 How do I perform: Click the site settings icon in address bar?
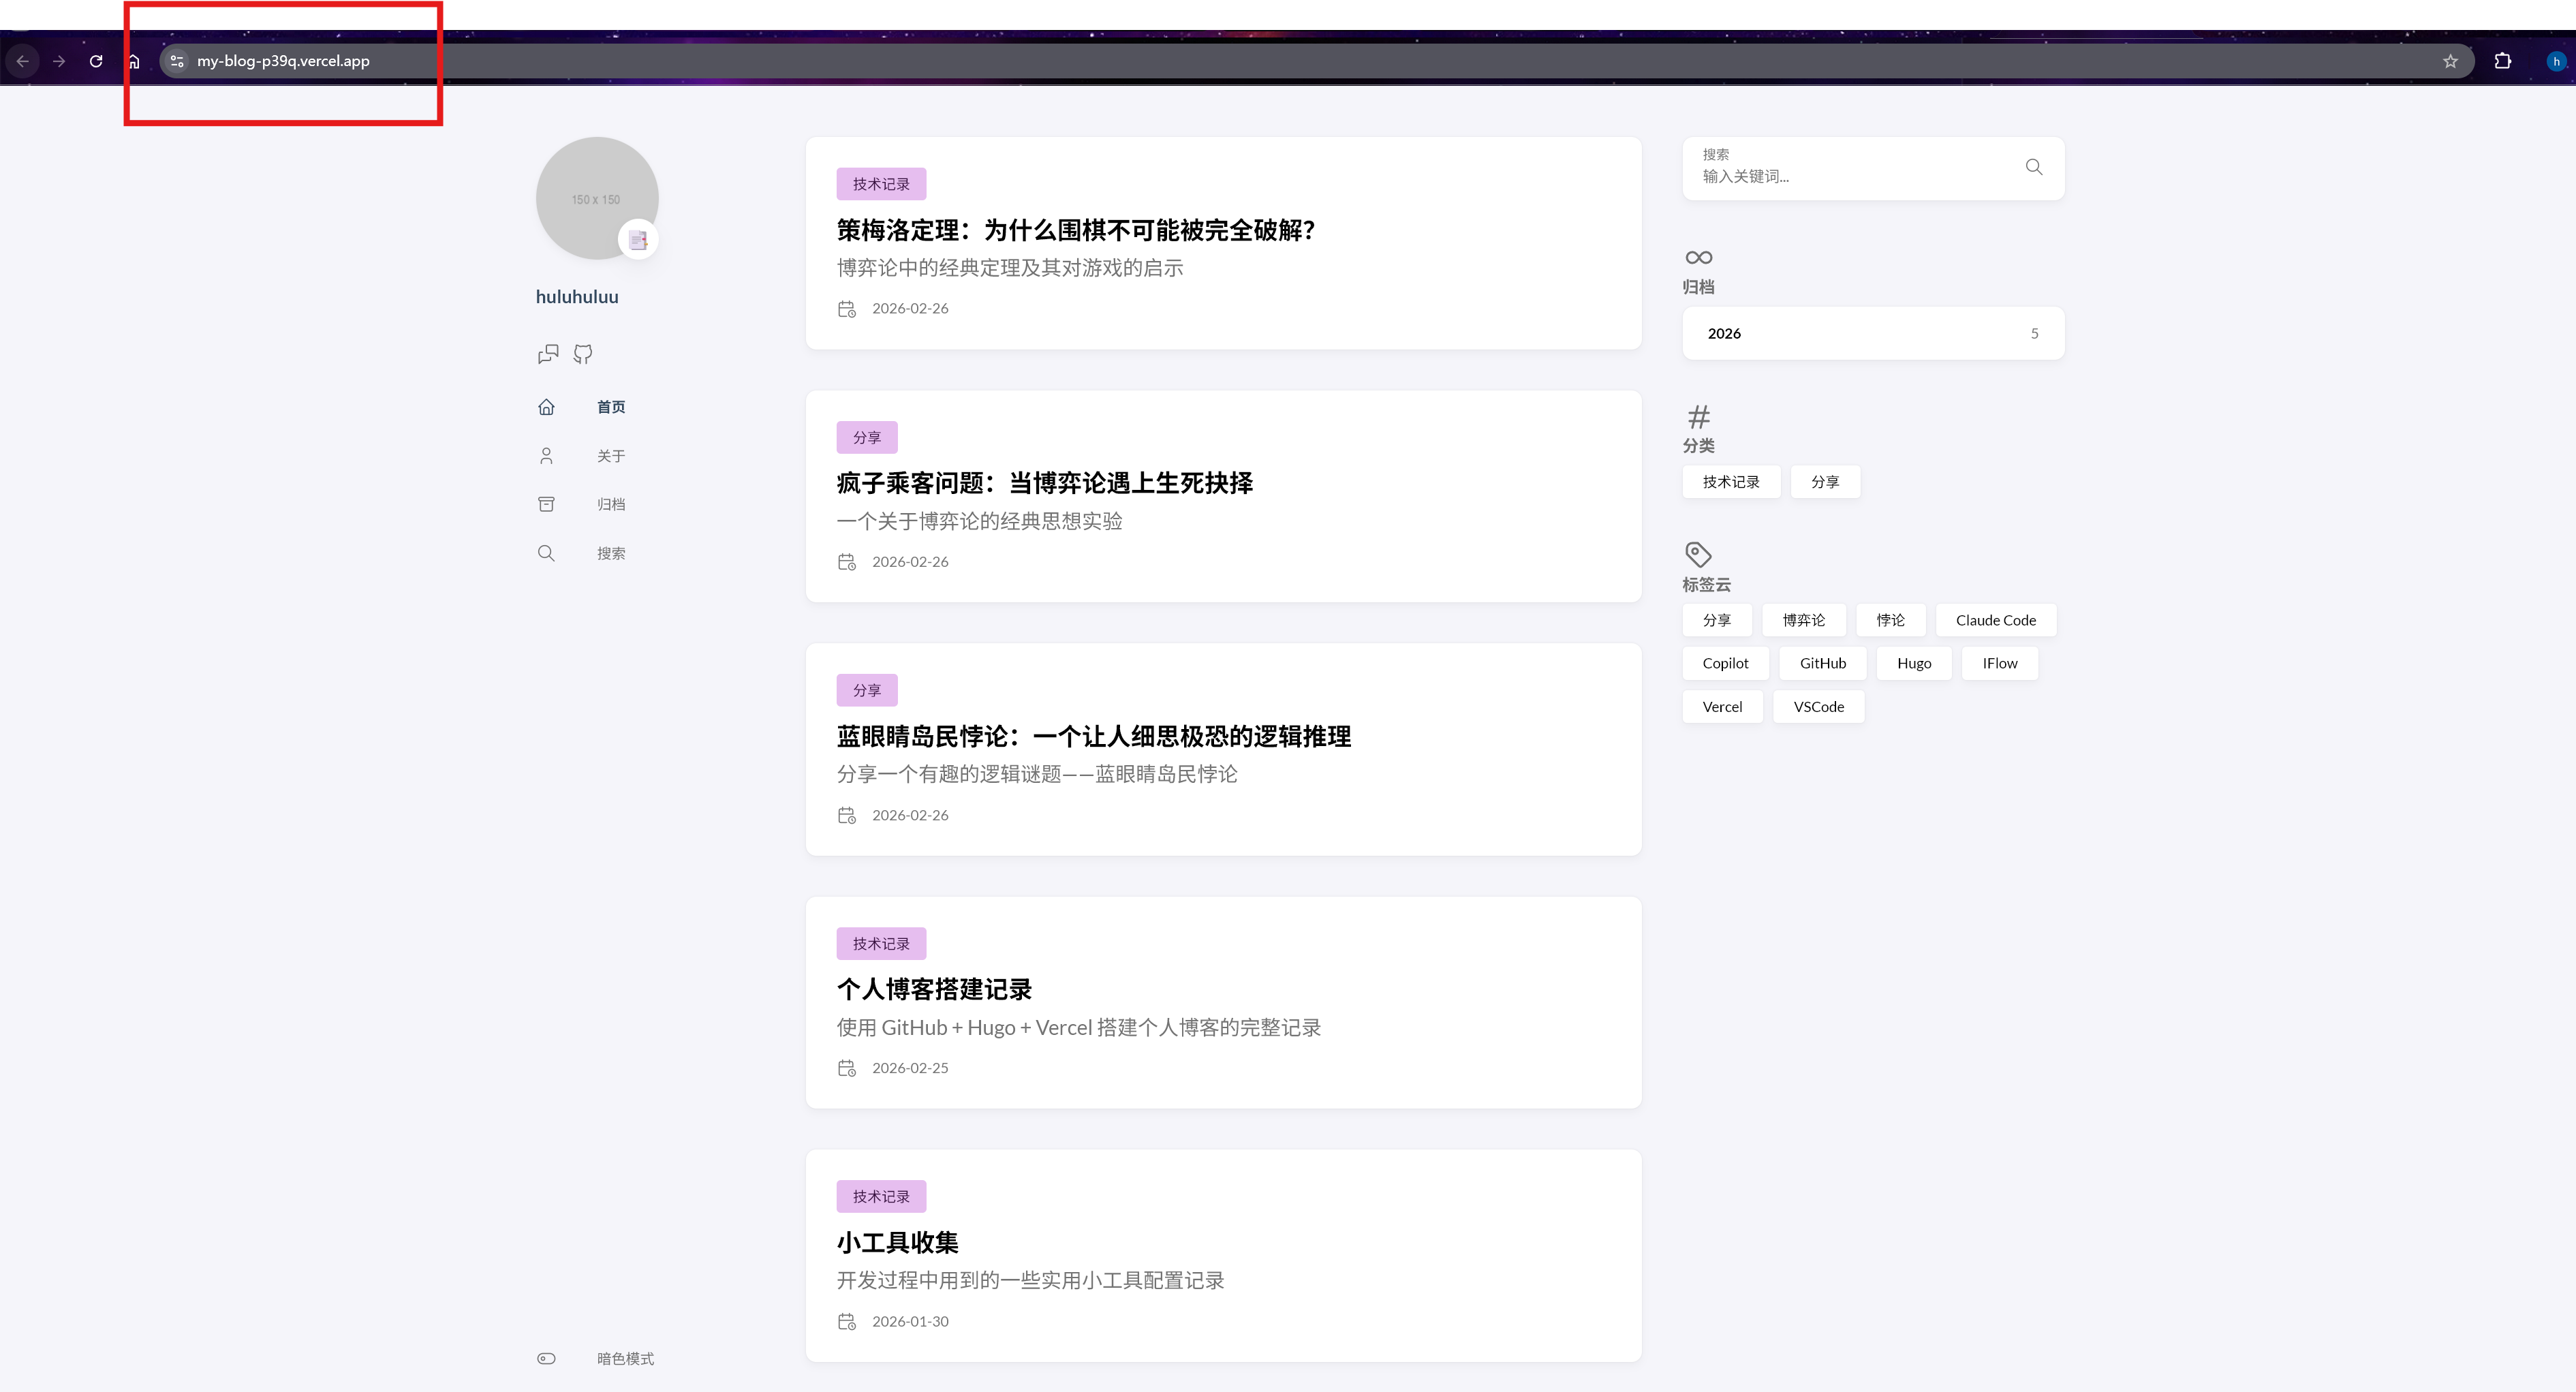pos(177,61)
